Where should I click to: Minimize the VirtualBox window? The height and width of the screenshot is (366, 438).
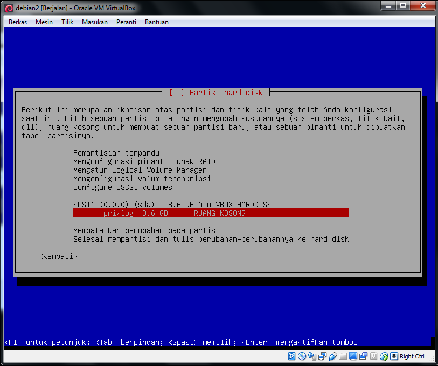(388, 6)
